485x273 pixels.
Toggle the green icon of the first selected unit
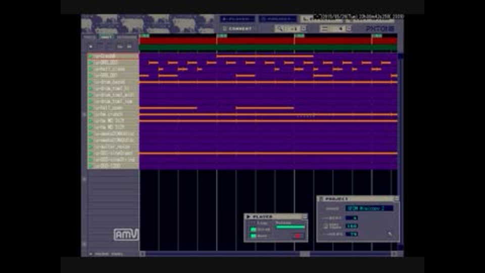coord(90,56)
